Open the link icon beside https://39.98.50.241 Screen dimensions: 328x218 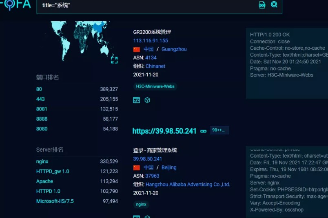pos(203,131)
